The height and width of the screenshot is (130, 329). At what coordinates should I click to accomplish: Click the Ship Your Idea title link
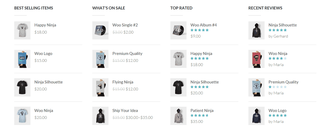pos(125,111)
